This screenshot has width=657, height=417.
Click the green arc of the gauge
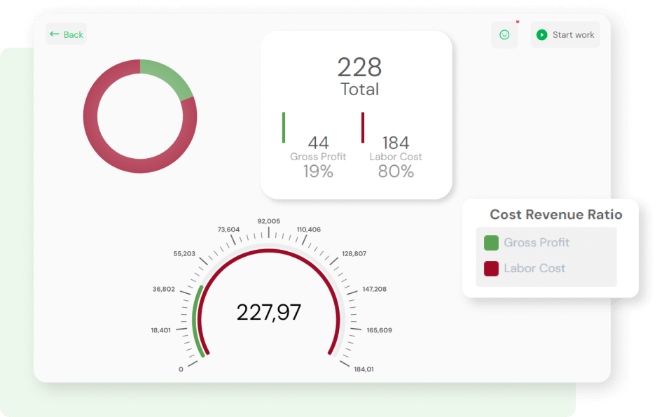195,322
